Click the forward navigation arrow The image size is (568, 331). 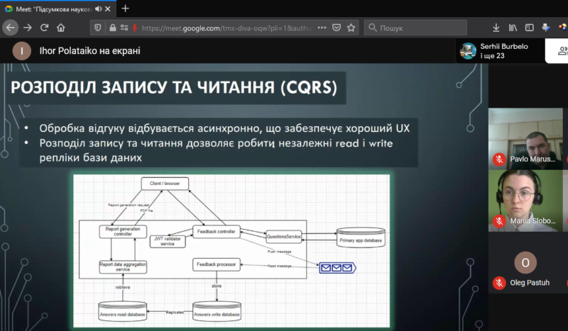pos(27,28)
